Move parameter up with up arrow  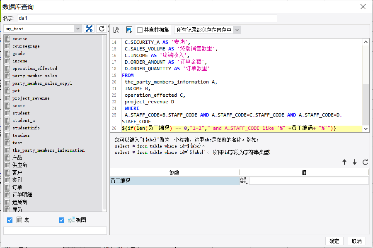[x=344, y=162]
